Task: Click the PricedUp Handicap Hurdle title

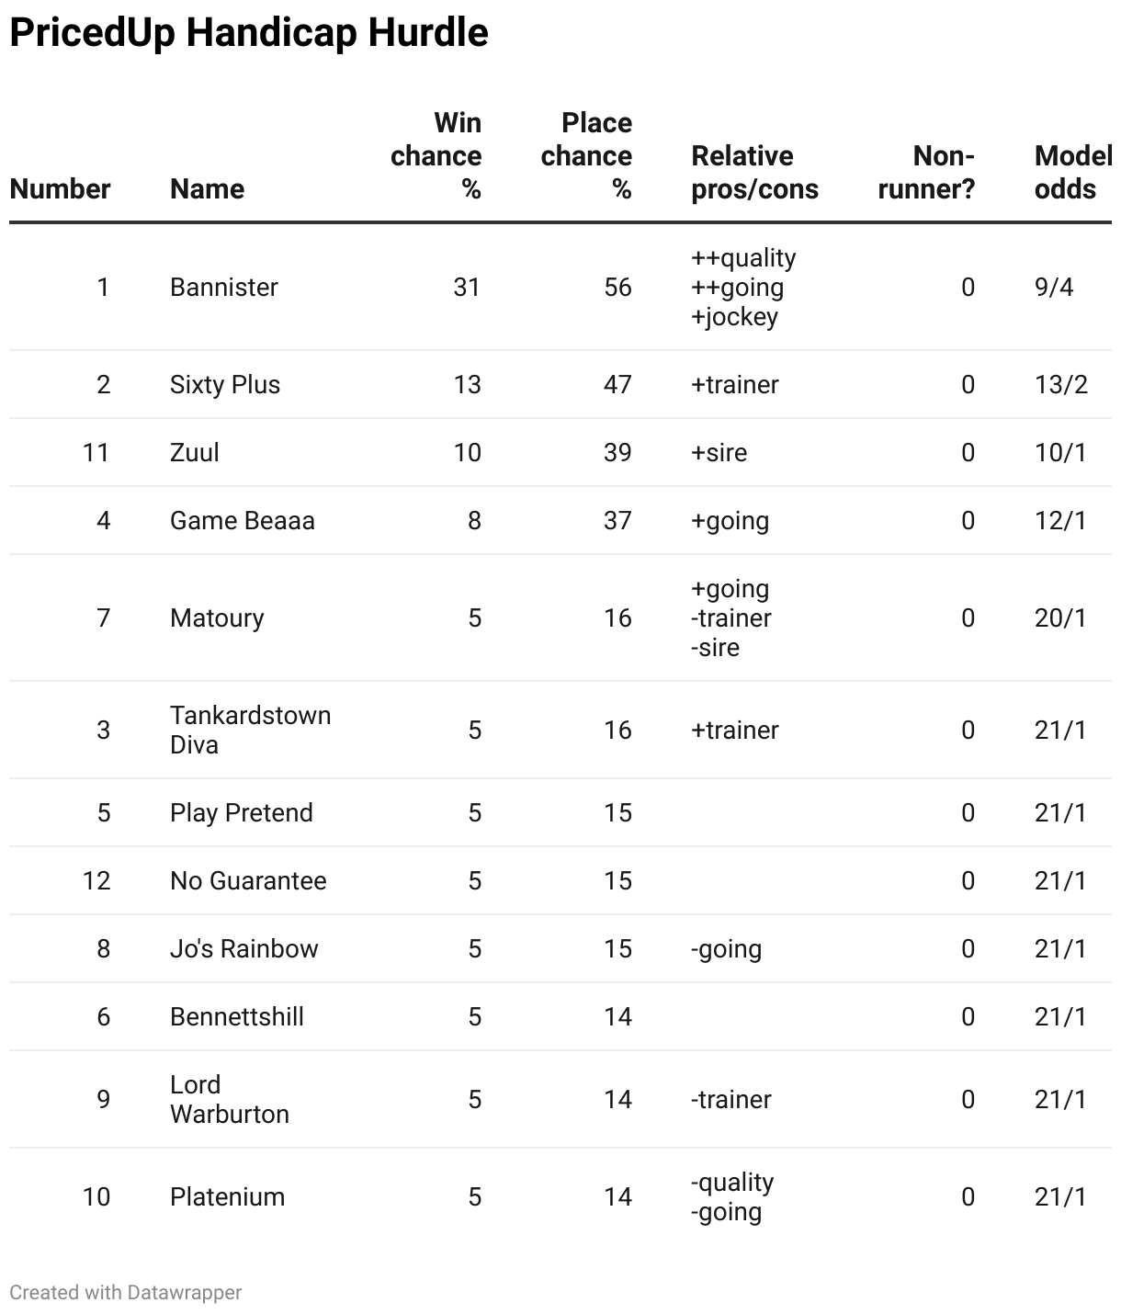Action: [x=249, y=33]
